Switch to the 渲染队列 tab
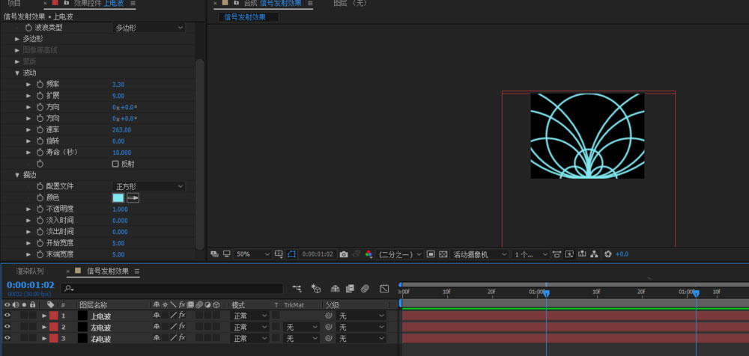 point(30,271)
